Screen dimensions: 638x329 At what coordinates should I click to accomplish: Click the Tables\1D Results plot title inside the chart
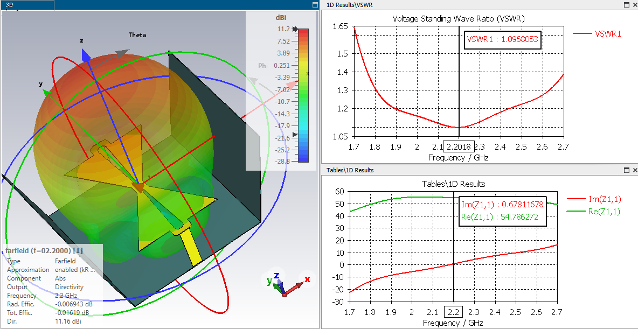[x=454, y=184]
